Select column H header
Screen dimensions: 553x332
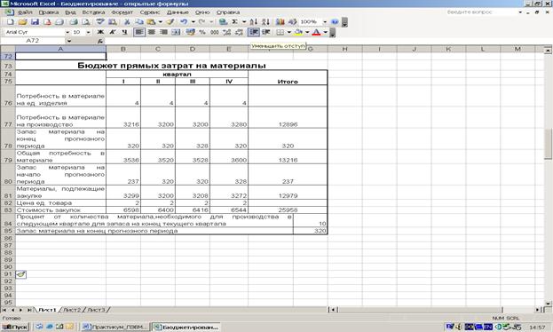tap(344, 49)
